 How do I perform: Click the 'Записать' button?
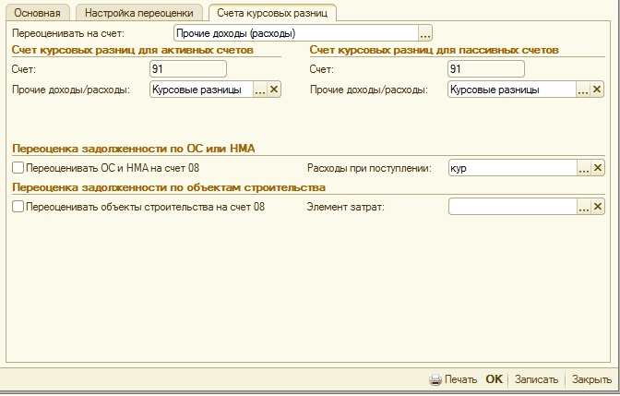click(536, 379)
